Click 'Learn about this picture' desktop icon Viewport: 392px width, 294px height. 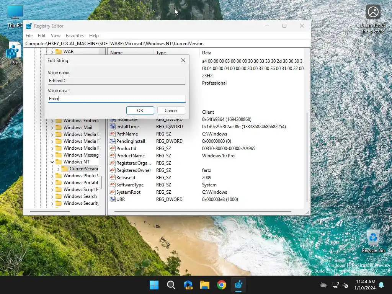click(373, 19)
